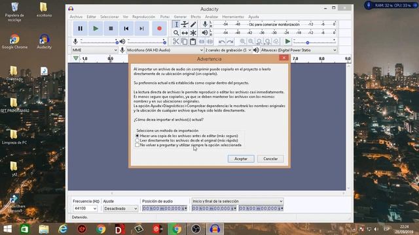Click the green Play button
The image size is (419, 235).
click(x=96, y=29)
